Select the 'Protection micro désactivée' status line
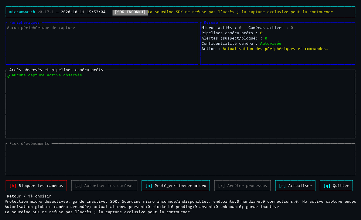The height and width of the screenshot is (220, 361). [180, 202]
